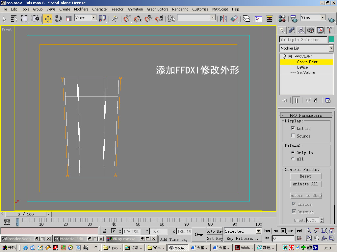Open the Rendering menu
The width and height of the screenshot is (337, 252).
(x=180, y=9)
